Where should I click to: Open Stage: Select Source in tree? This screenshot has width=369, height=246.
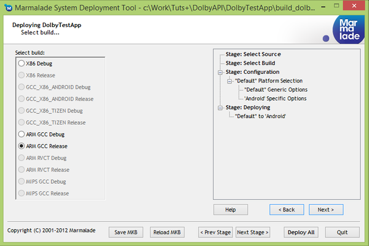253,54
